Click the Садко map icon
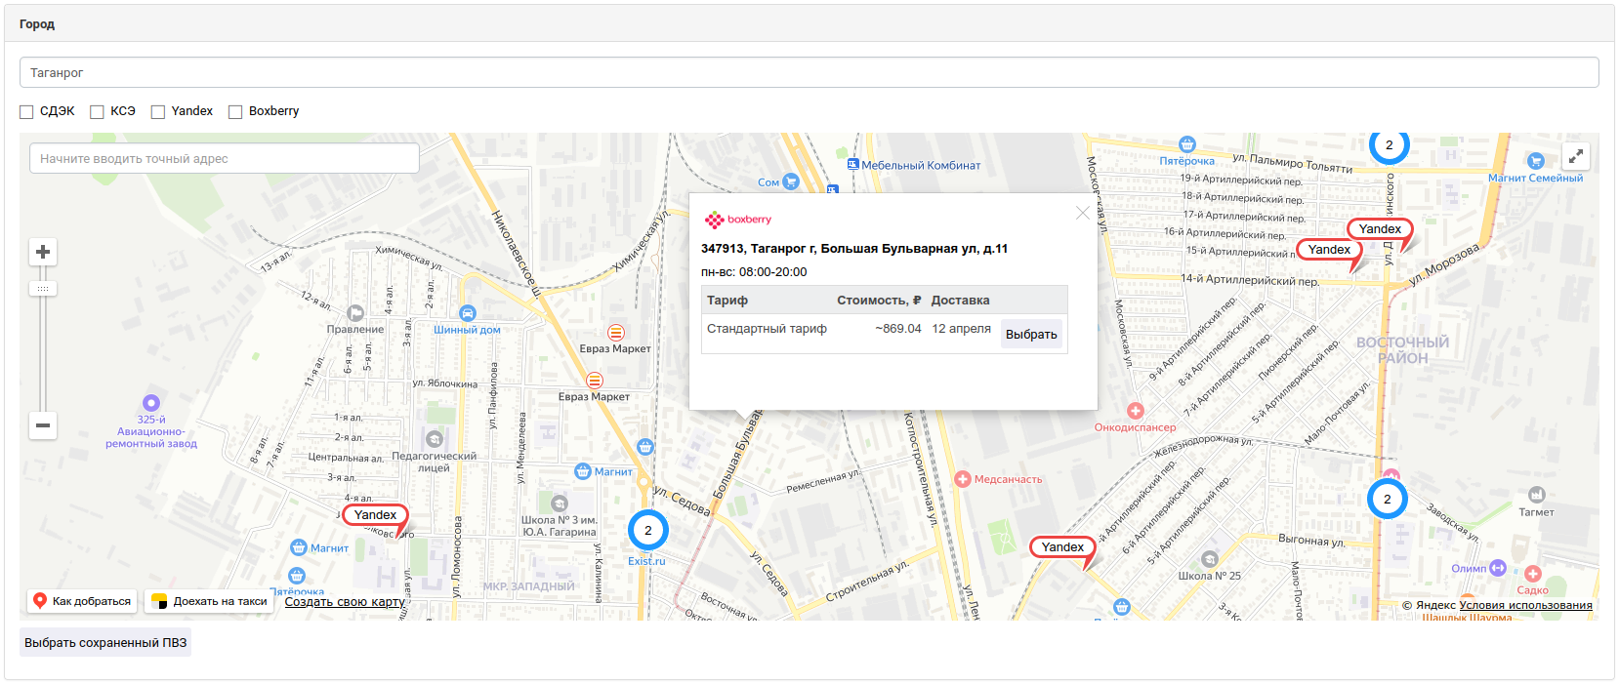This screenshot has width=1619, height=685. 1532,574
